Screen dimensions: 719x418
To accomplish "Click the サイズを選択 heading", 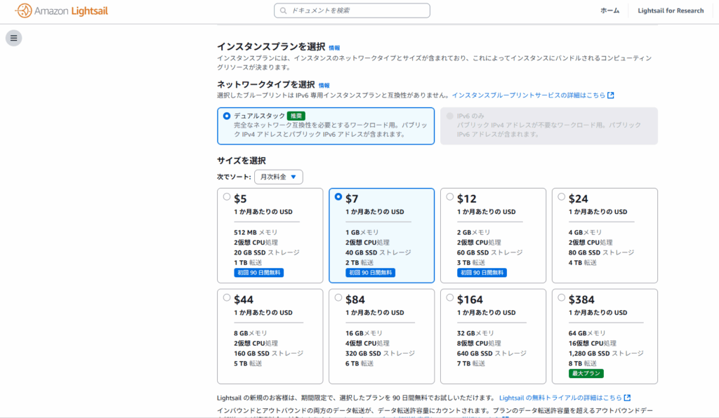I will tap(242, 161).
